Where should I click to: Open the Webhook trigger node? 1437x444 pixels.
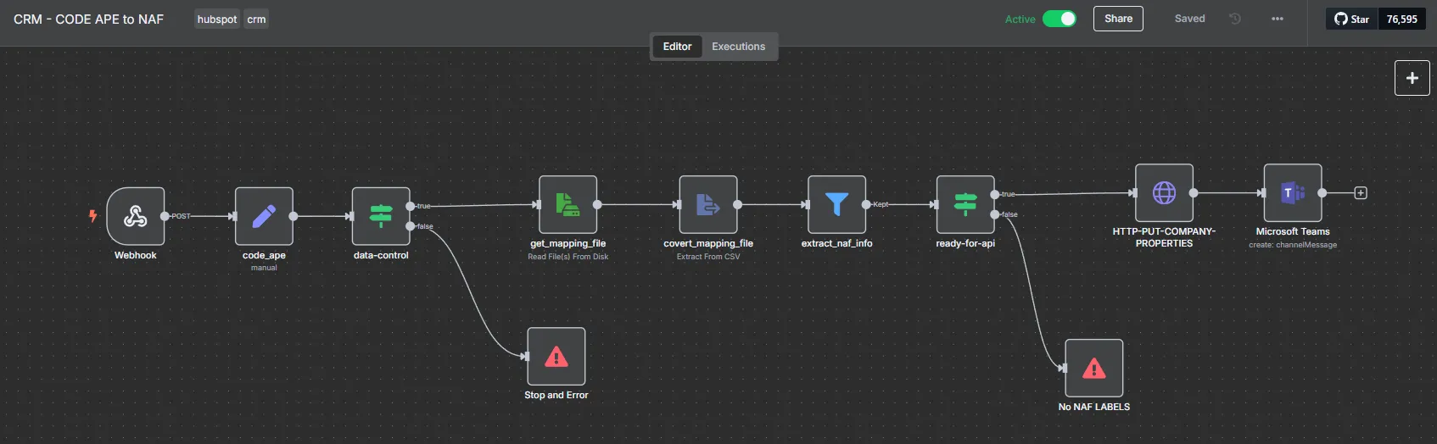tap(136, 216)
